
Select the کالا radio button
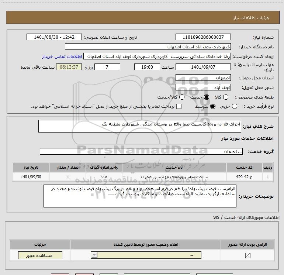(226, 97)
